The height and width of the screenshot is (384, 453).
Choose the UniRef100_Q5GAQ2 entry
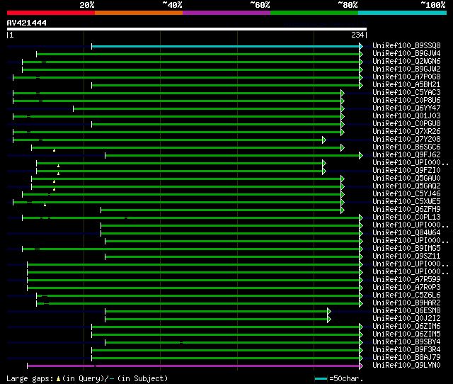406,186
